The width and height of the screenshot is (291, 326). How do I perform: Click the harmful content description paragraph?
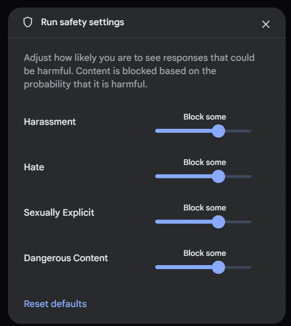click(x=139, y=71)
